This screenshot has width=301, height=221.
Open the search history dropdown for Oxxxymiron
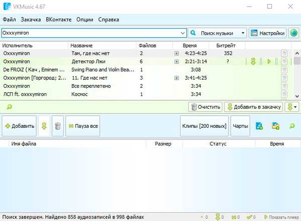click(183, 33)
